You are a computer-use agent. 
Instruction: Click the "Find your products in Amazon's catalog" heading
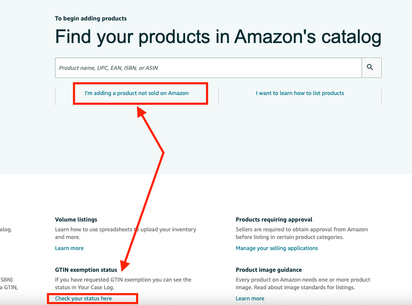(x=218, y=37)
